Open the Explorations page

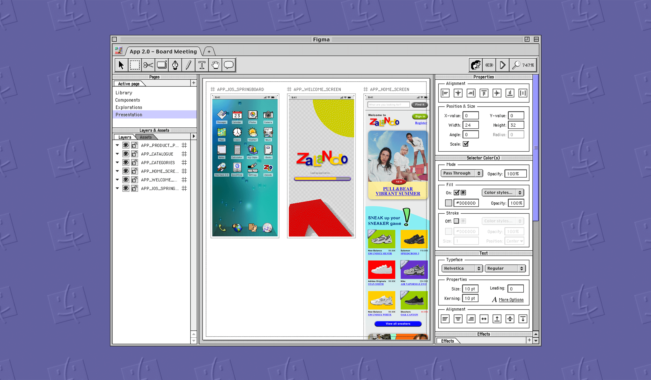(x=129, y=108)
